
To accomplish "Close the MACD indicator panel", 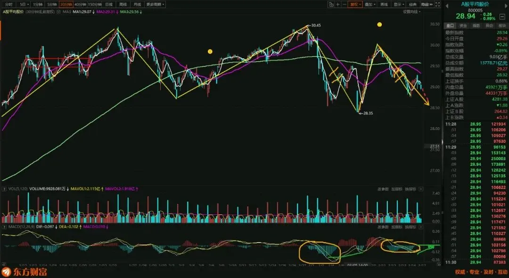I will pyautogui.click(x=421, y=227).
